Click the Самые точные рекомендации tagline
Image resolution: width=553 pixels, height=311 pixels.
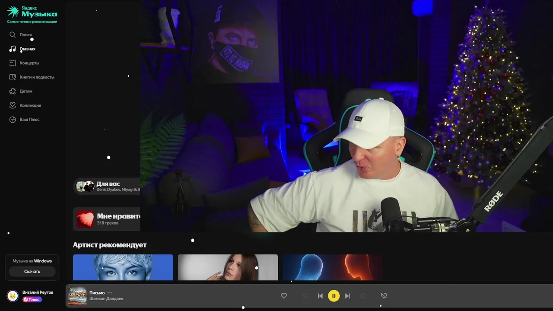pyautogui.click(x=32, y=22)
